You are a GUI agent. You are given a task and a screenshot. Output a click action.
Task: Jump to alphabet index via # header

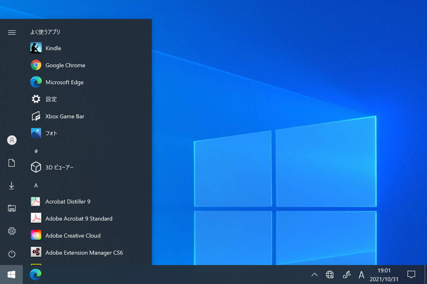point(36,151)
